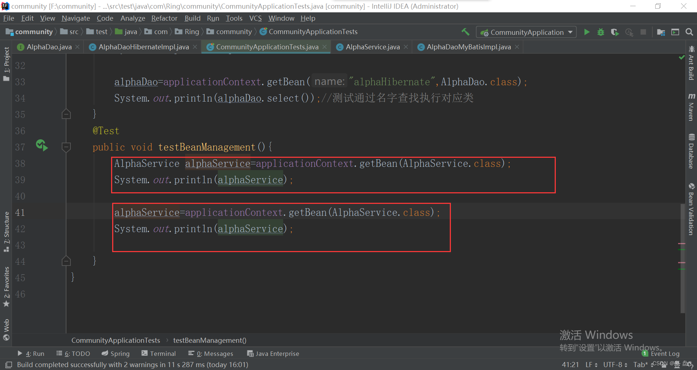
Task: Open the Structure tool window
Action: click(x=6, y=232)
